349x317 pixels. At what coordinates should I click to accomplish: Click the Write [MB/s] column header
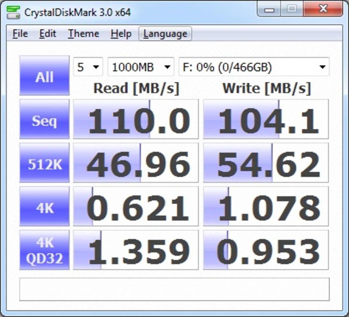(266, 89)
